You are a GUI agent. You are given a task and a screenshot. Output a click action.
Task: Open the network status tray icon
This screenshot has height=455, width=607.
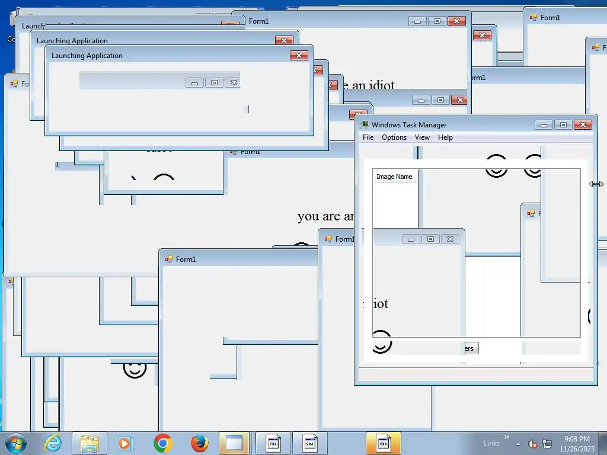(x=547, y=444)
